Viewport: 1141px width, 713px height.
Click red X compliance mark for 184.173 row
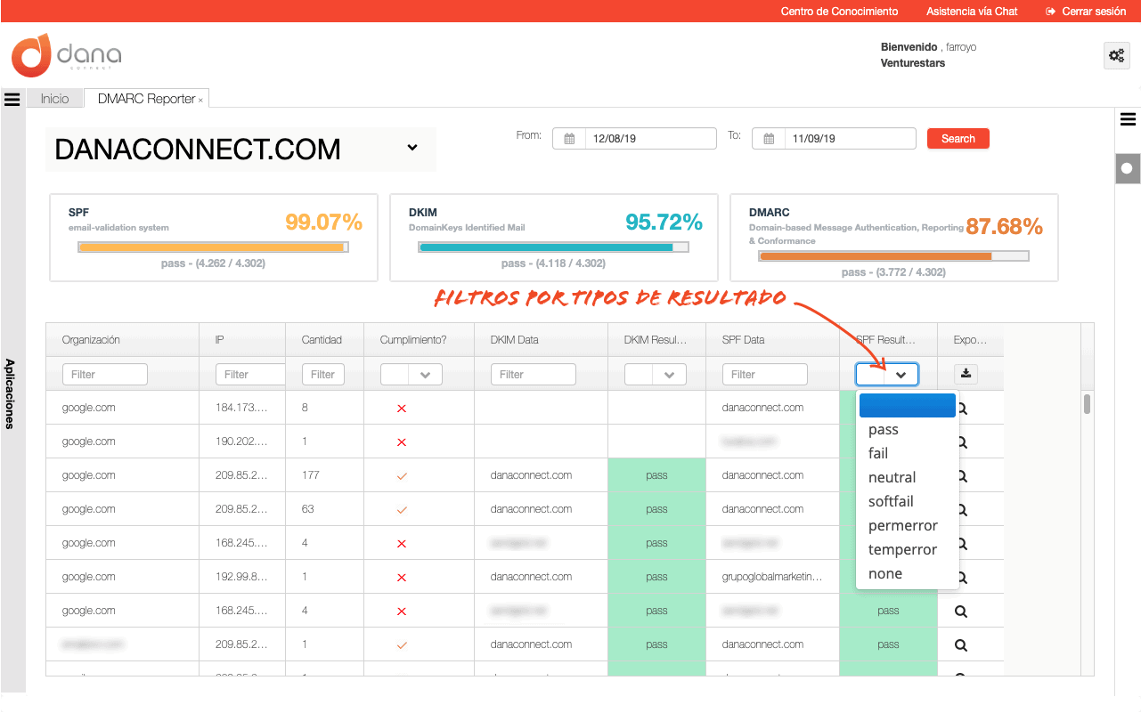(402, 409)
